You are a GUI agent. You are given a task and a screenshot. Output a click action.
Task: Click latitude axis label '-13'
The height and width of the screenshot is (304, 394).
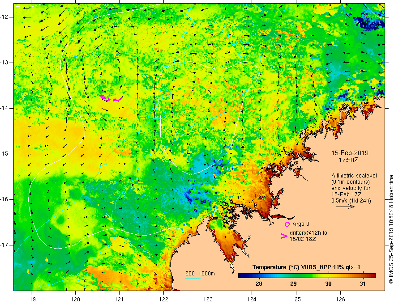[4, 63]
